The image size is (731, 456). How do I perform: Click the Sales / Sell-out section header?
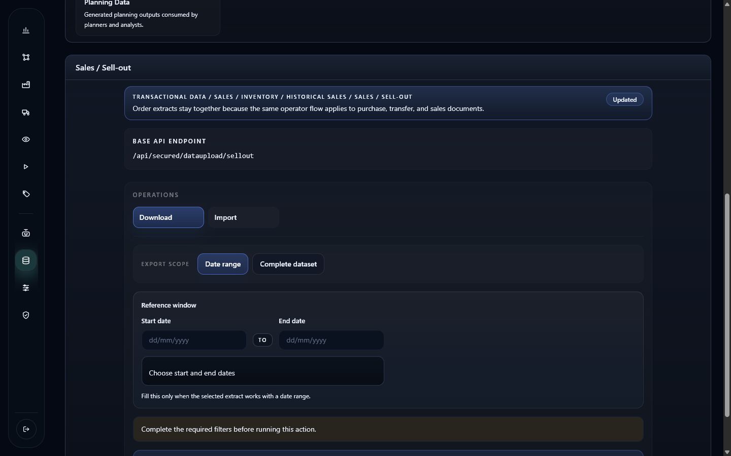pos(388,67)
